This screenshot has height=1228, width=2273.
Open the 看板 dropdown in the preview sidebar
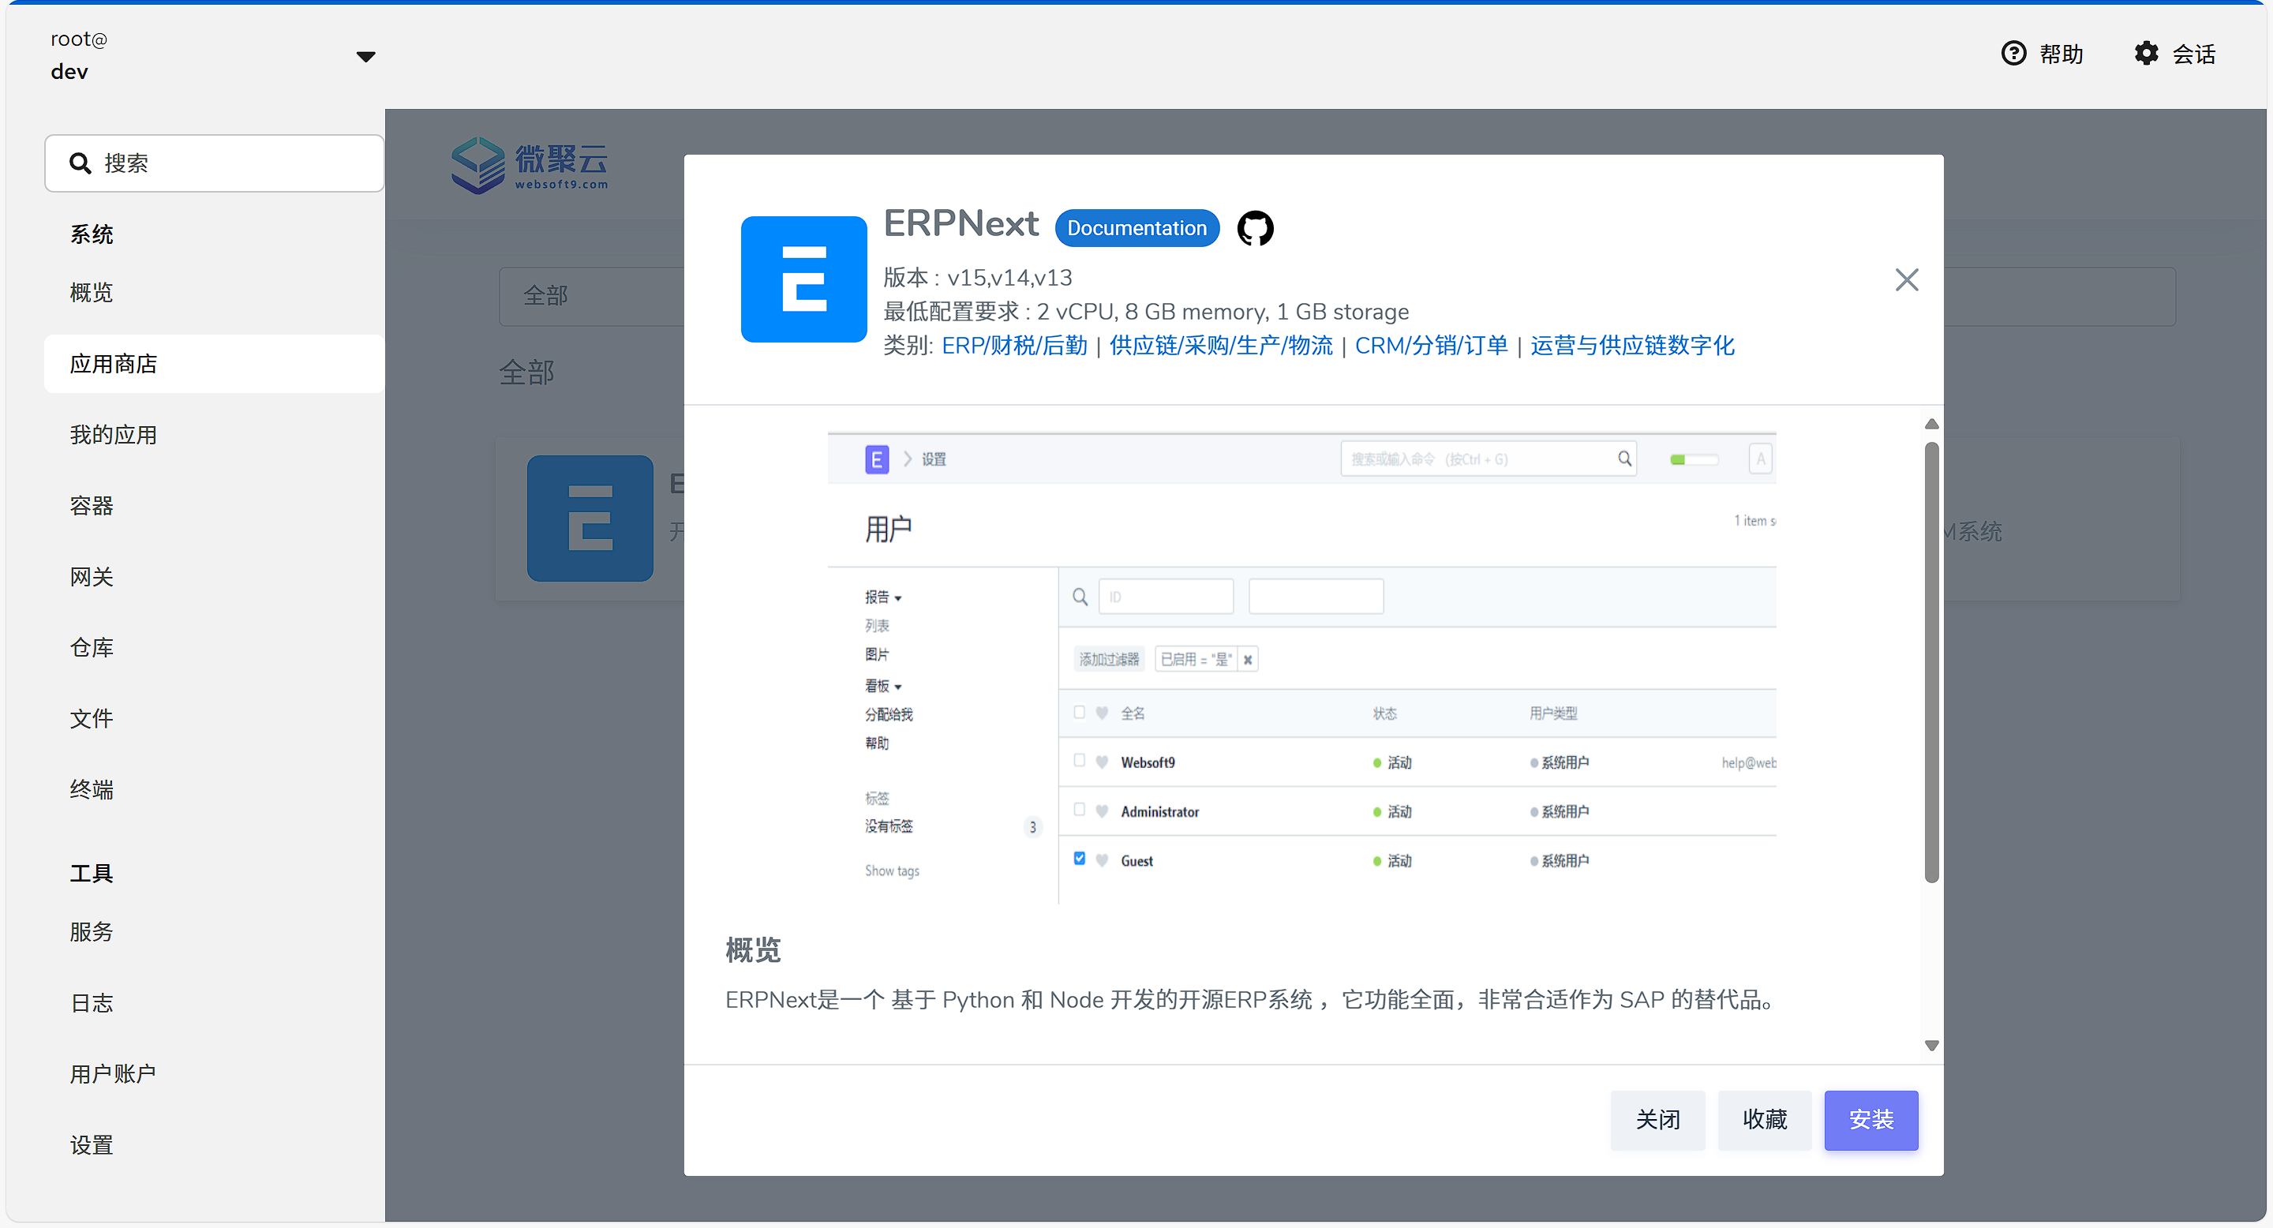coord(882,686)
